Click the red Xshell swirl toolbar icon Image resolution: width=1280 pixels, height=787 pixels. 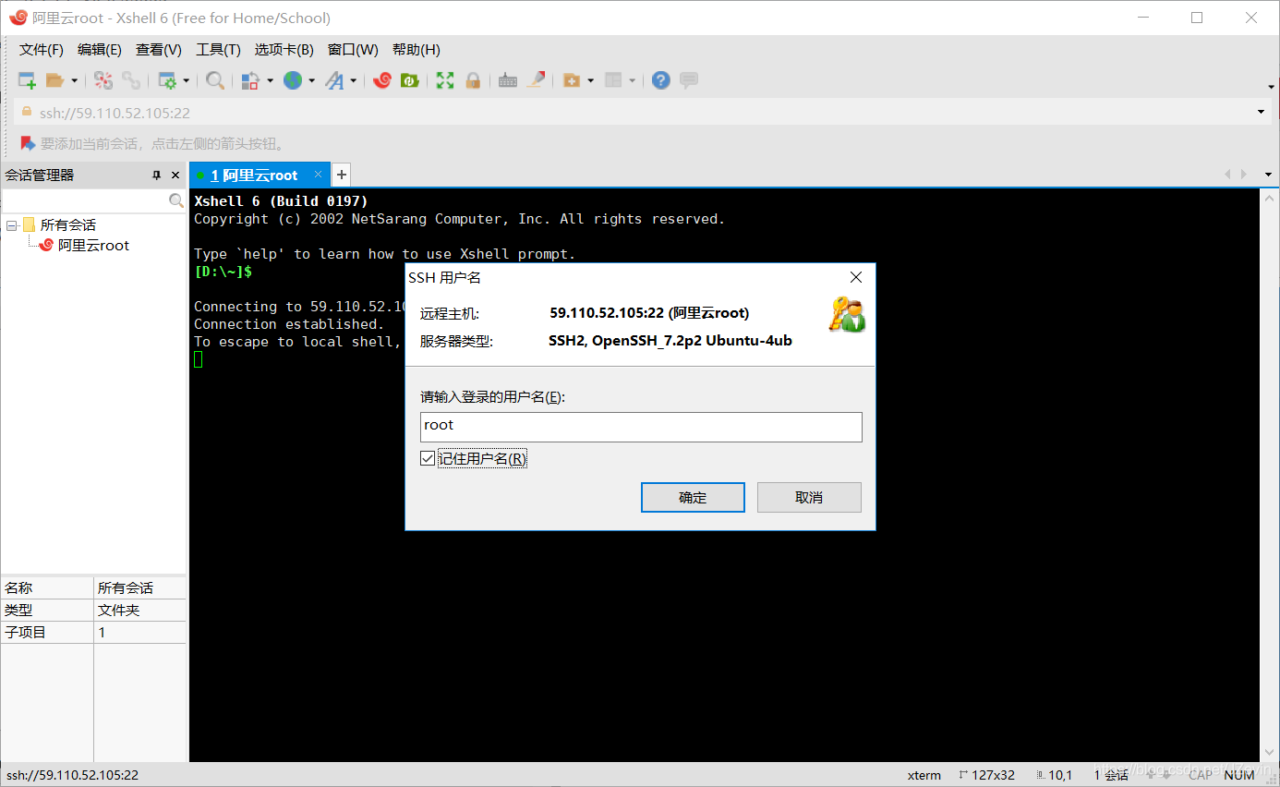(382, 80)
